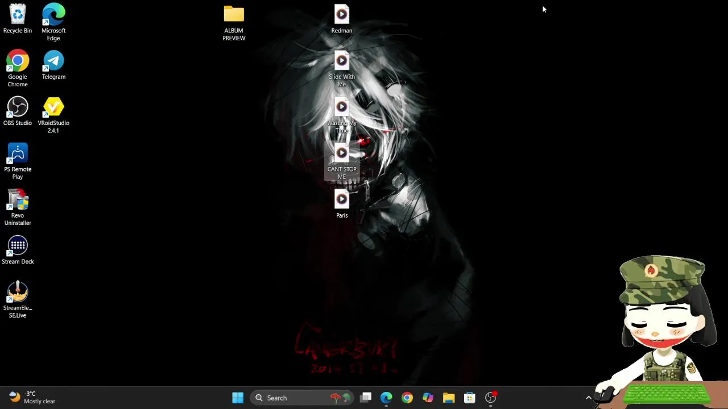This screenshot has height=409, width=728.
Task: Expand the hidden system tray icons chevron
Action: [589, 398]
